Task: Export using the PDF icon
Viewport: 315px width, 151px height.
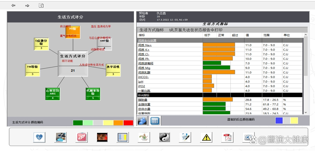Action: point(227,137)
